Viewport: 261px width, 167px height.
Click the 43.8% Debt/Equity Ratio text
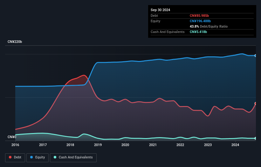click(x=209, y=26)
